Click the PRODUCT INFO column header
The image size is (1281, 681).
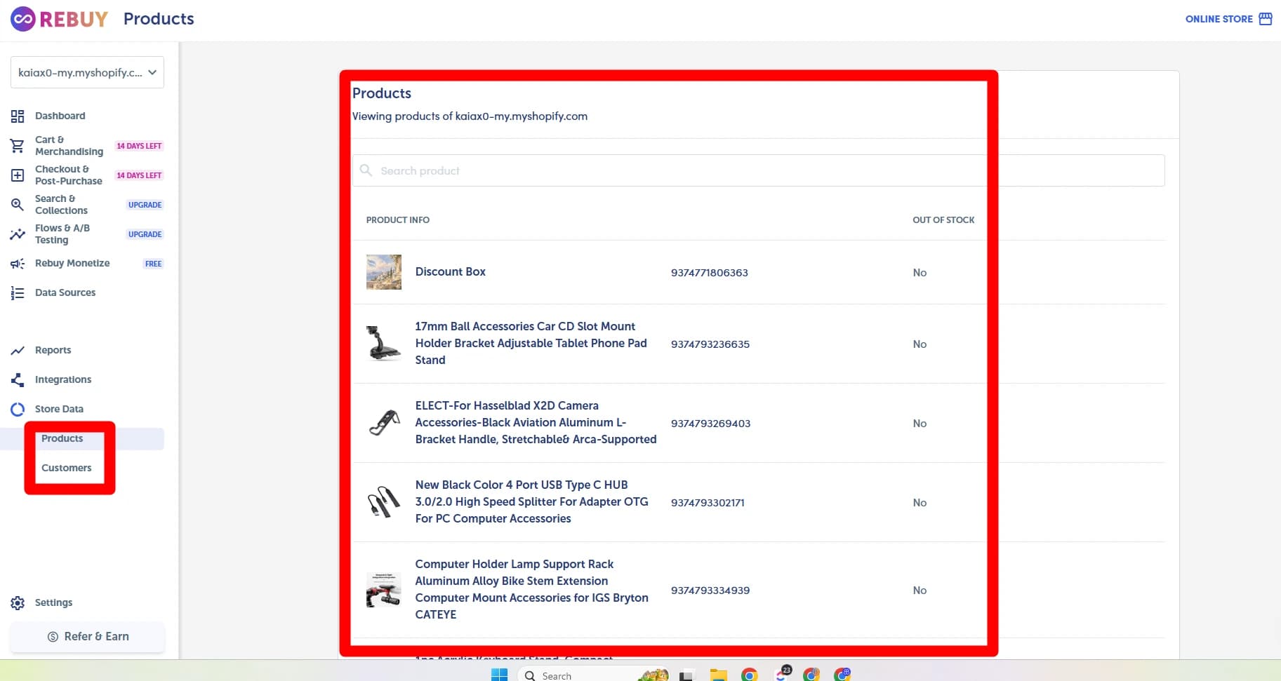(397, 220)
